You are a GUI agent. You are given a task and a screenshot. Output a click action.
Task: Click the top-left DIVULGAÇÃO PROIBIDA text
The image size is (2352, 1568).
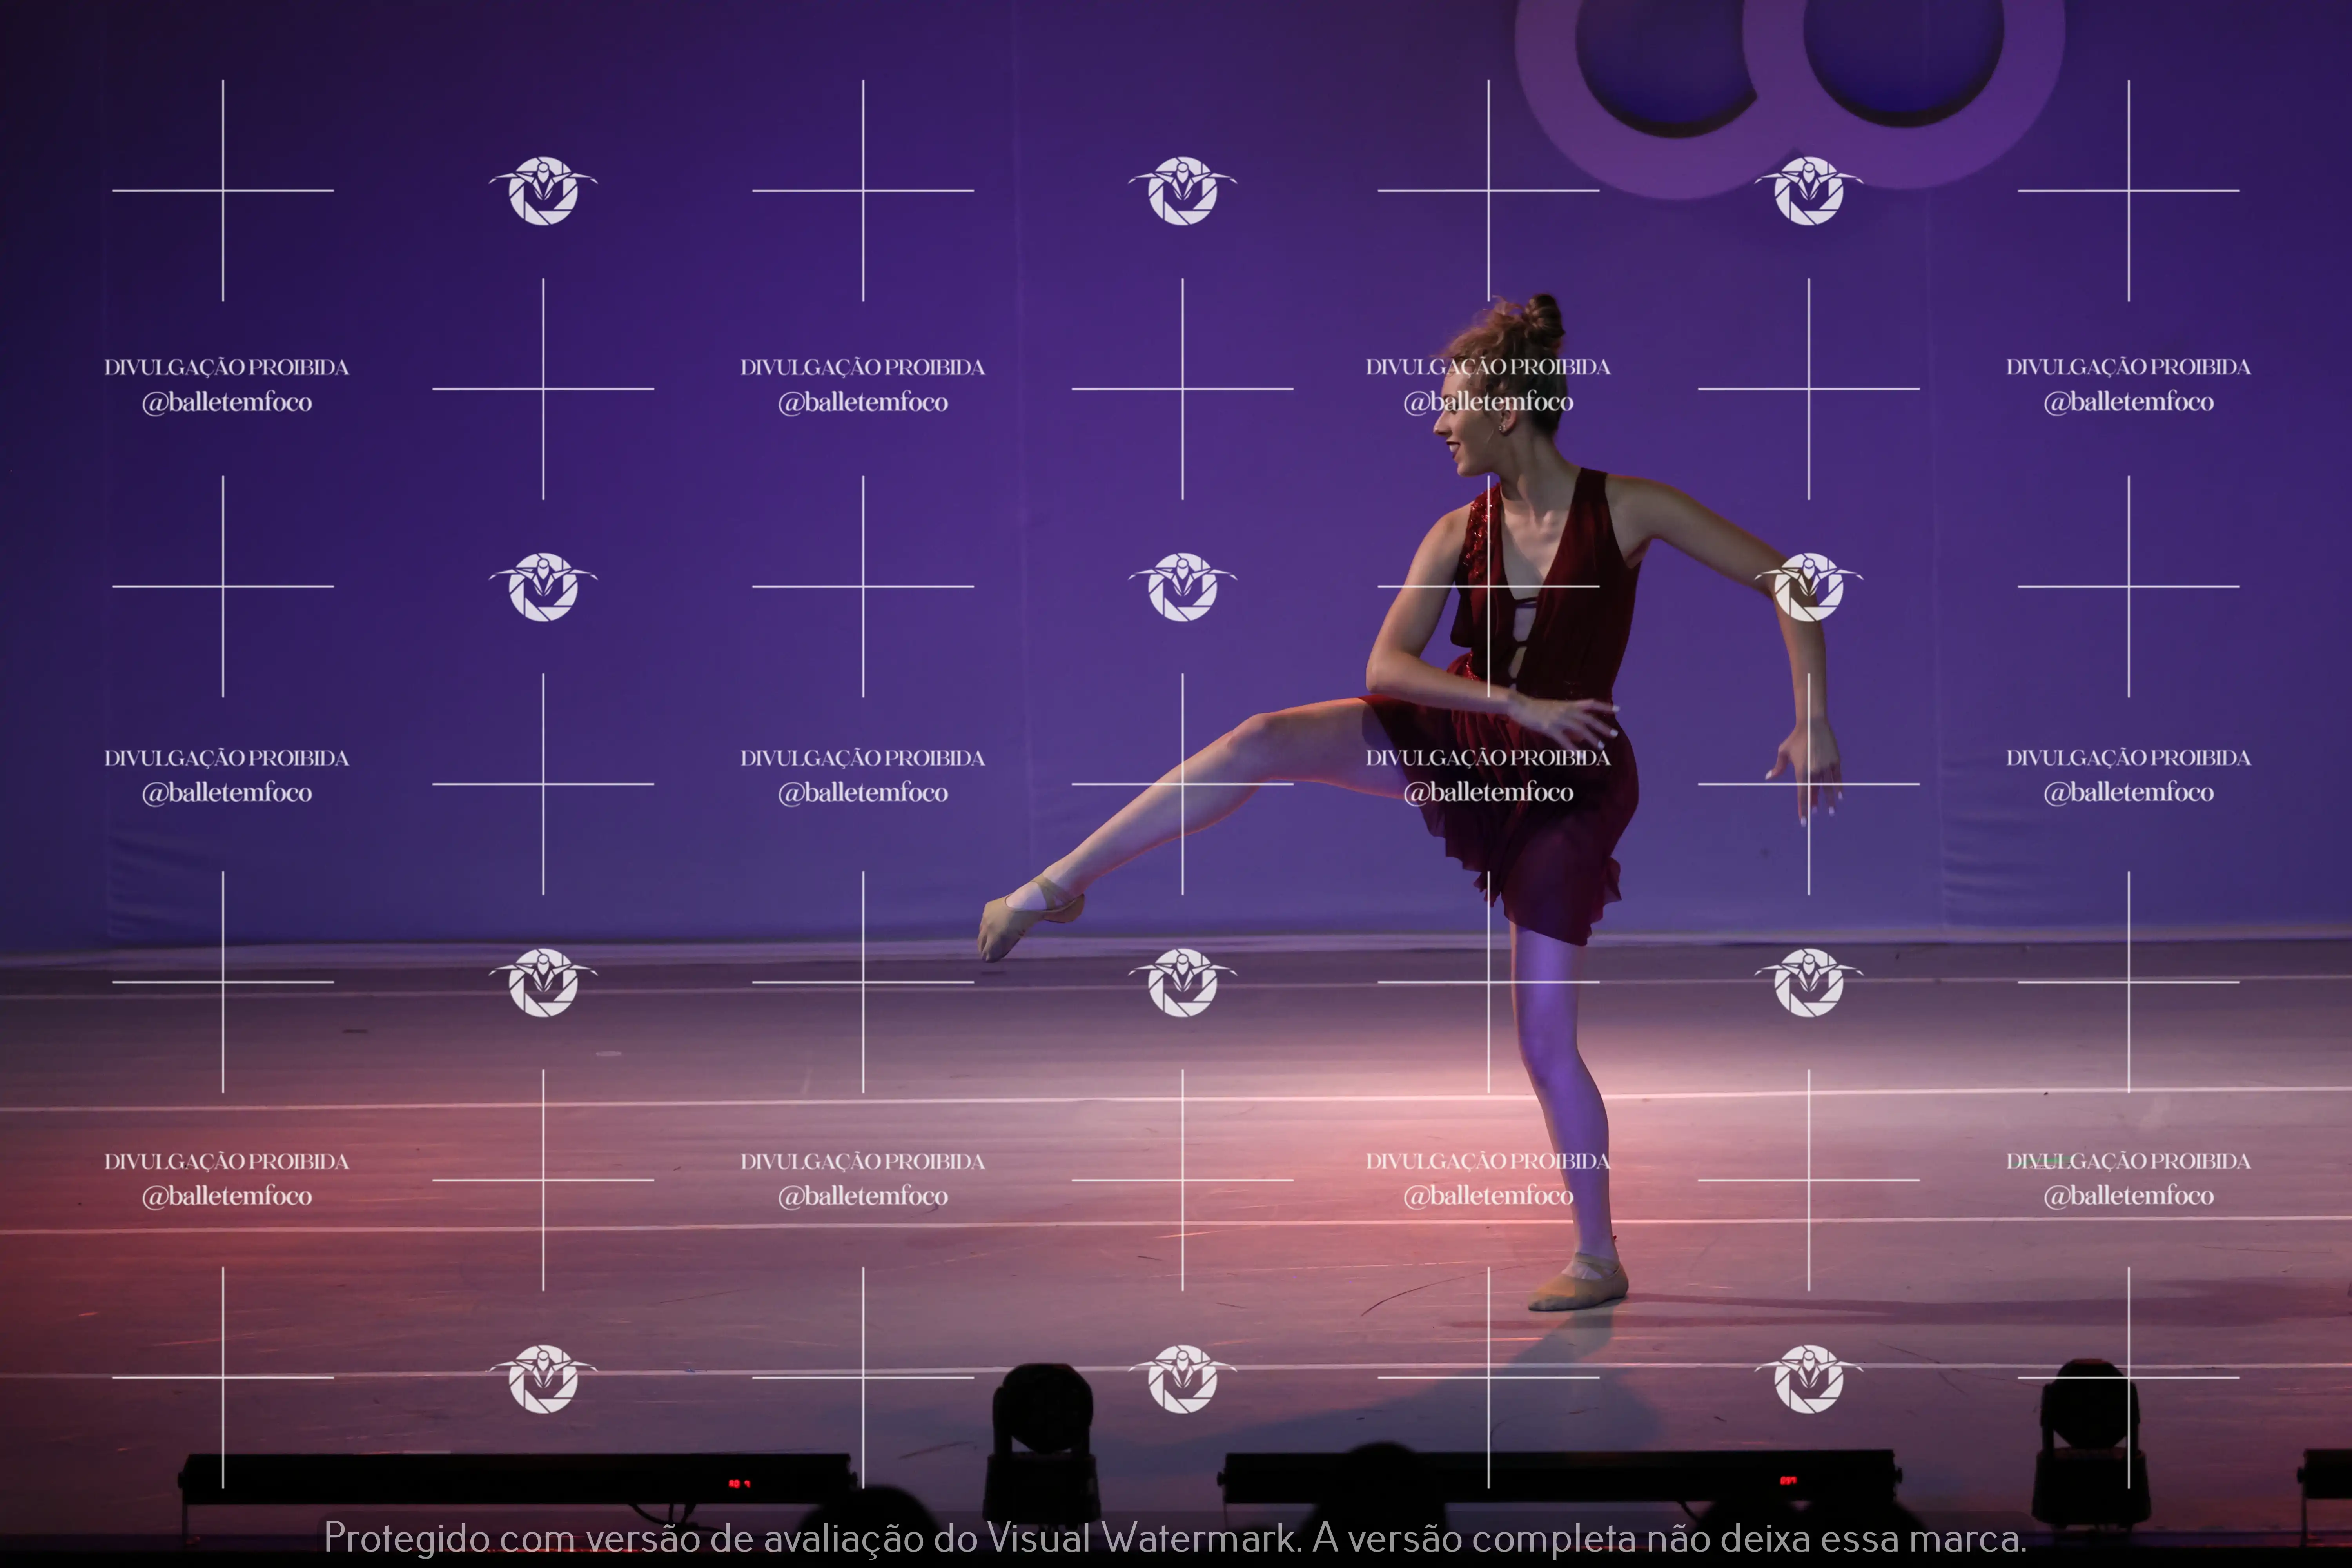click(227, 367)
